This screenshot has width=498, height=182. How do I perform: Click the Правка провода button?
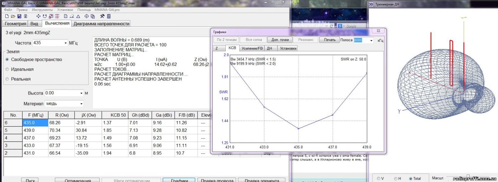click(217, 180)
